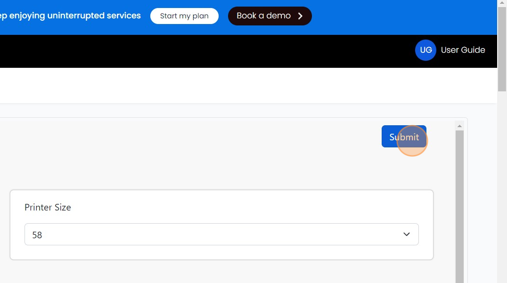
Task: Click the inner panel scrollbar up arrow
Action: pos(459,126)
